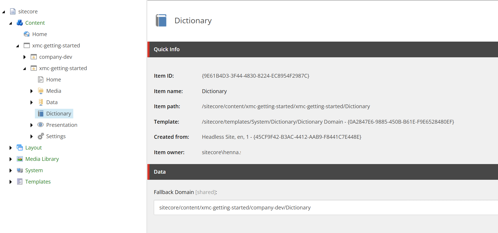This screenshot has height=233, width=498.
Task: Click the Presentation eye icon
Action: click(41, 125)
